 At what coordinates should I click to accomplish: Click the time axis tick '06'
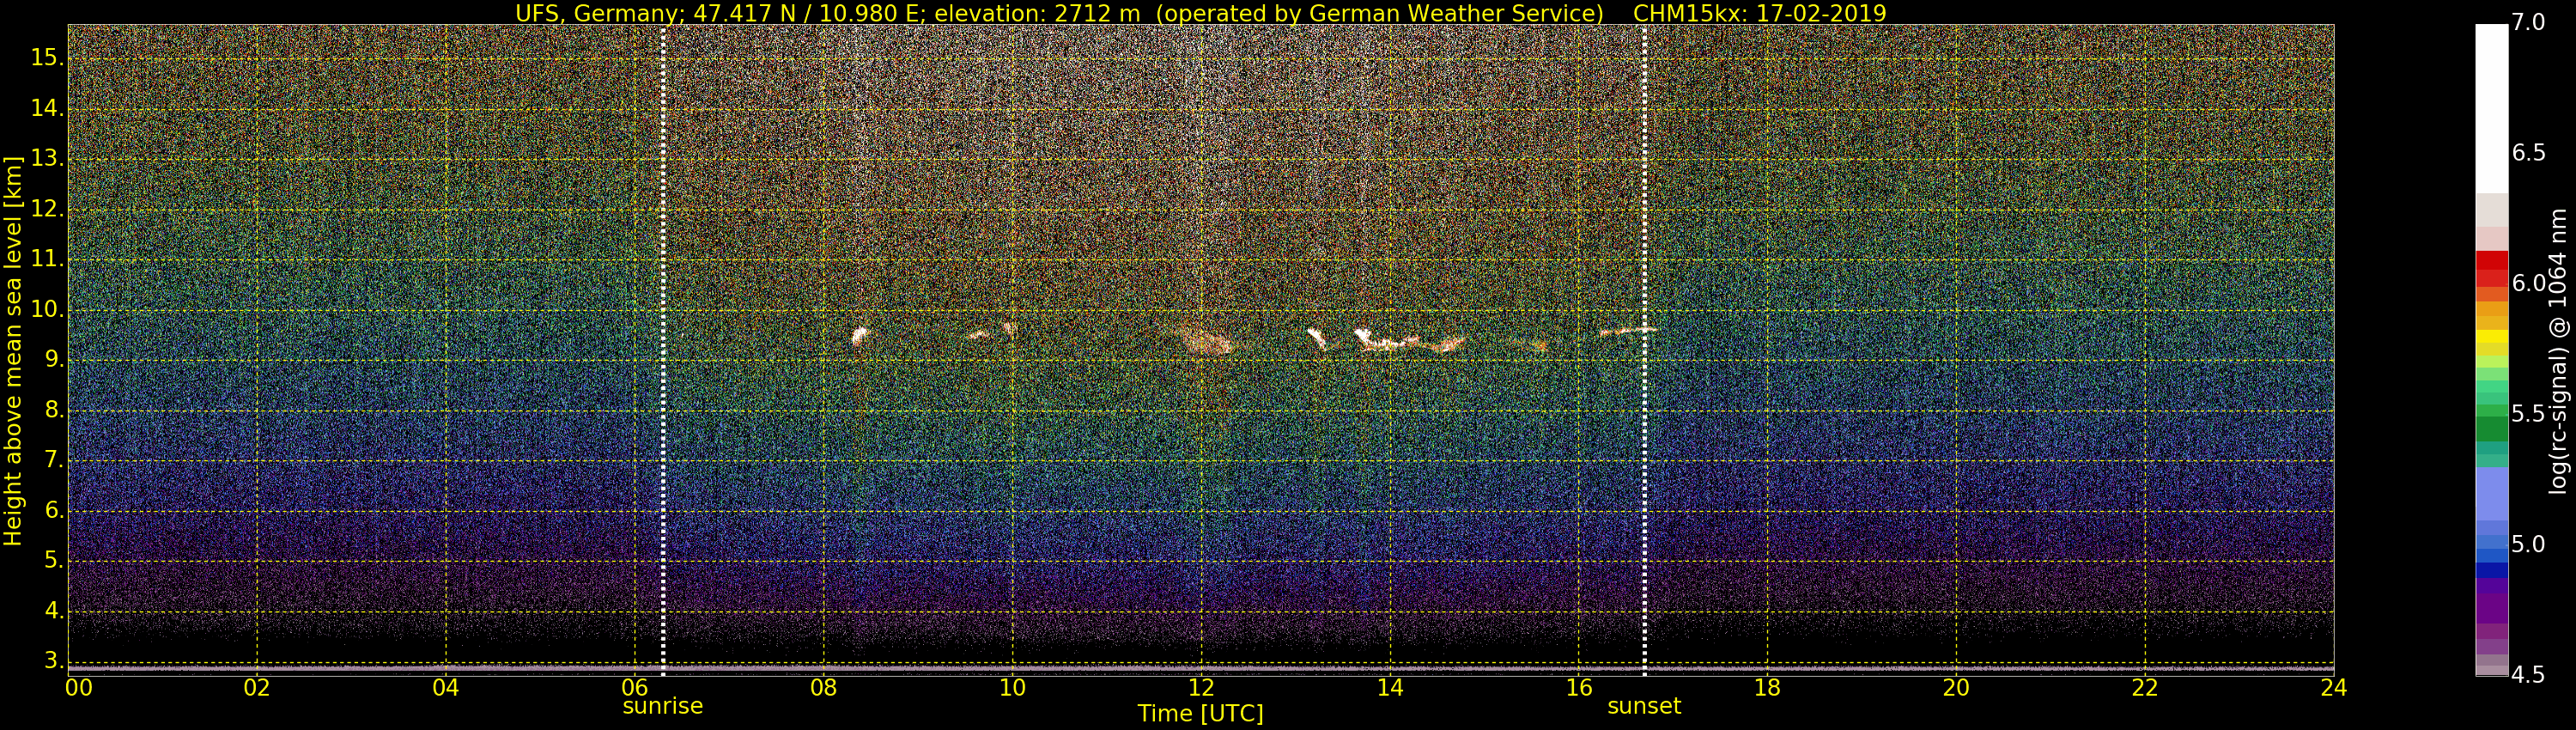tap(634, 688)
